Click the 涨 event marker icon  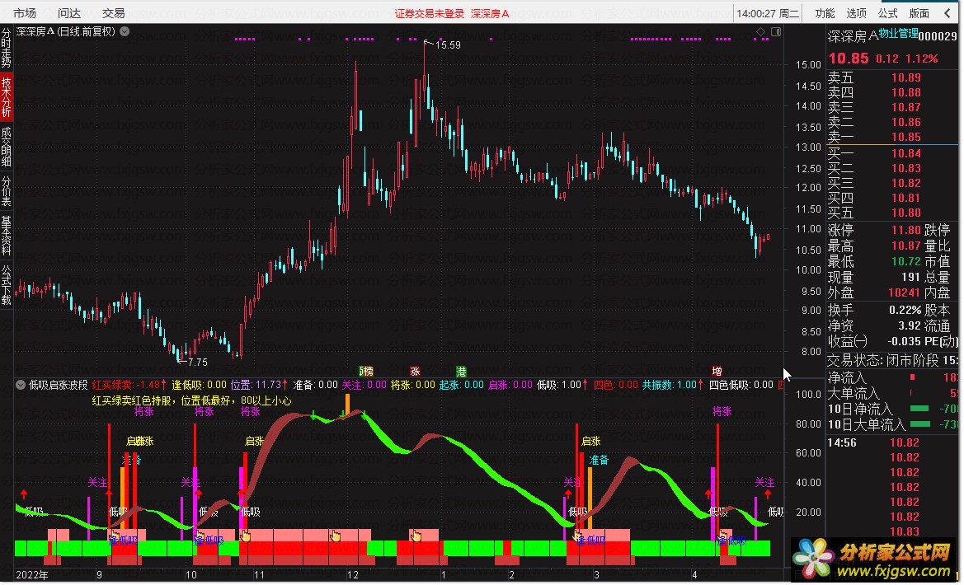415,371
